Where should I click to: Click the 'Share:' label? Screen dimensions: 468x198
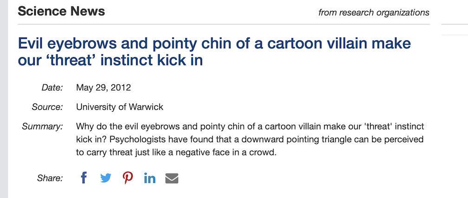[50, 178]
